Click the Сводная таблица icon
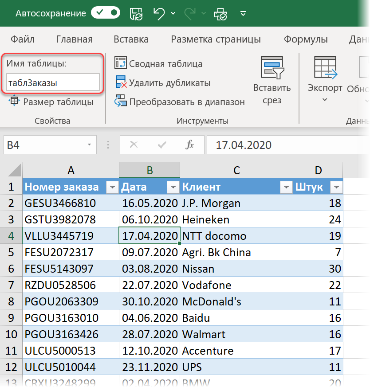The height and width of the screenshot is (387, 370). click(x=121, y=63)
